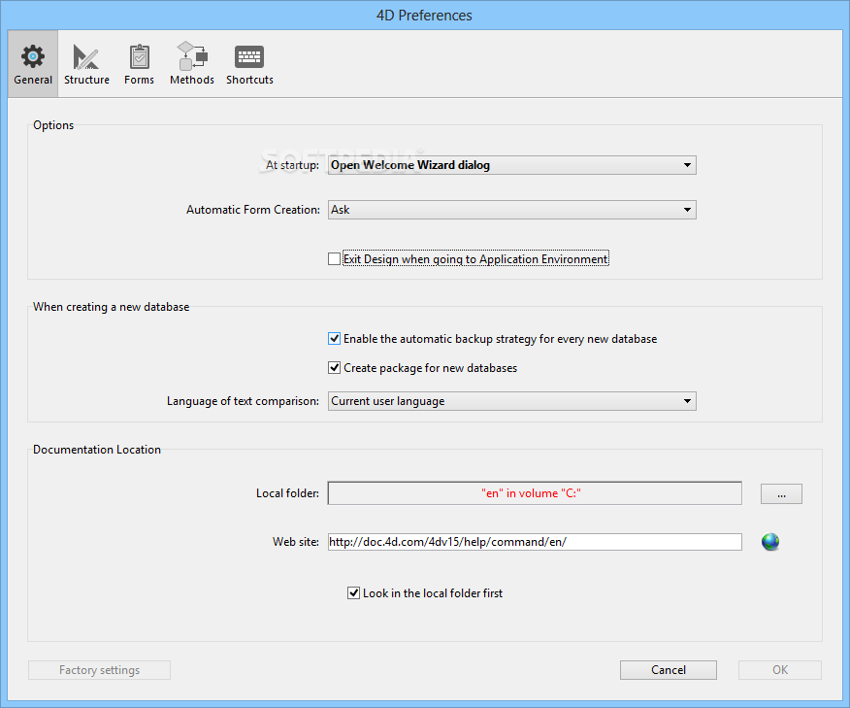Expand the Automatic Form Creation dropdown
This screenshot has width=850, height=708.
pos(511,210)
